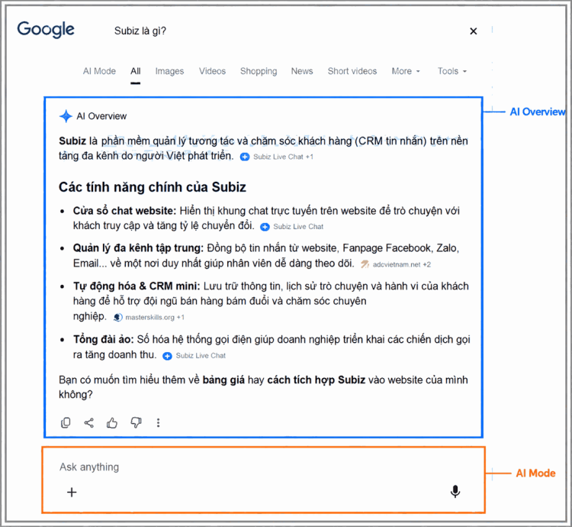Image resolution: width=572 pixels, height=527 pixels.
Task: Click the 'AI Overview' heading label
Action: (x=101, y=116)
